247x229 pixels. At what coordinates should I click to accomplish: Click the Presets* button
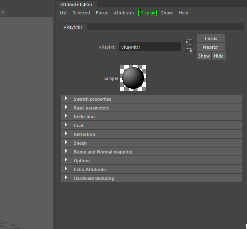[x=211, y=47]
